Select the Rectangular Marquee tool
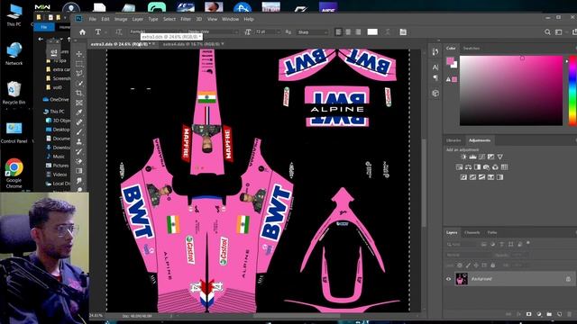577x324 pixels. coord(79,64)
